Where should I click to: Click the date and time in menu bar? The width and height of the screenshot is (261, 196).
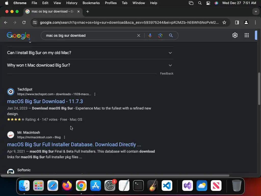(x=239, y=3)
